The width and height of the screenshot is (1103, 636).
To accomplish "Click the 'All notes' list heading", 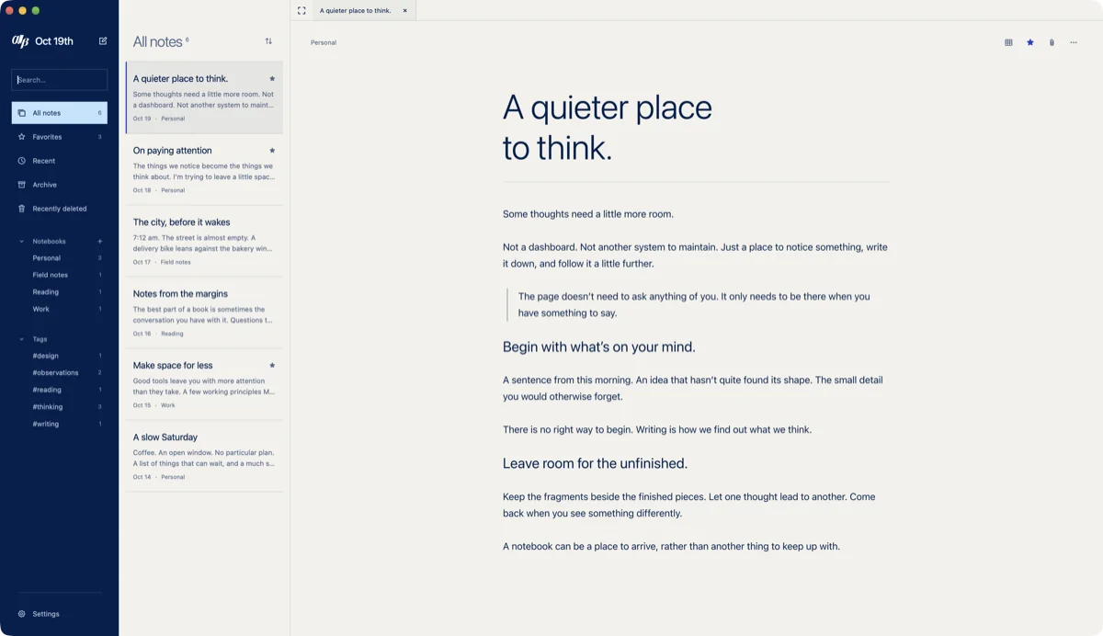I will (x=158, y=41).
